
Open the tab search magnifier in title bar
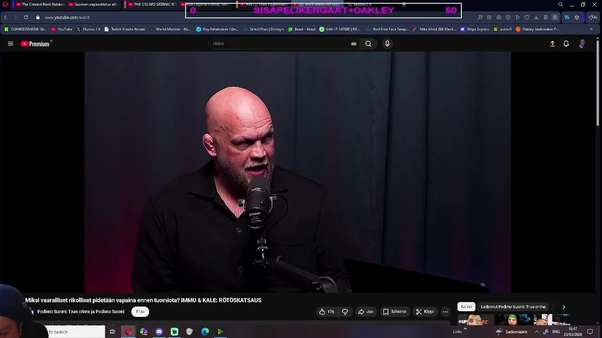coord(561,5)
